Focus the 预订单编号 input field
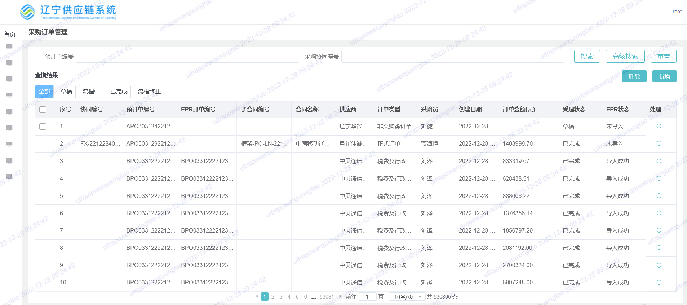 [187, 56]
